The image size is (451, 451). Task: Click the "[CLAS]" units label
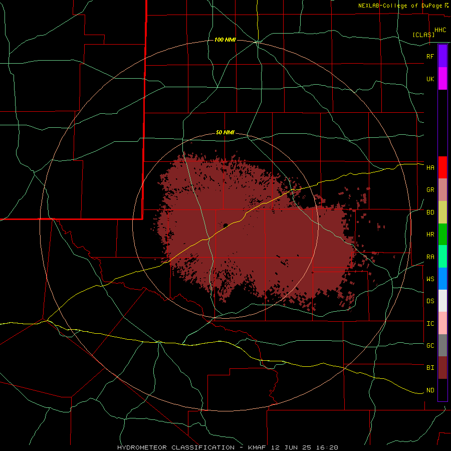pos(423,35)
